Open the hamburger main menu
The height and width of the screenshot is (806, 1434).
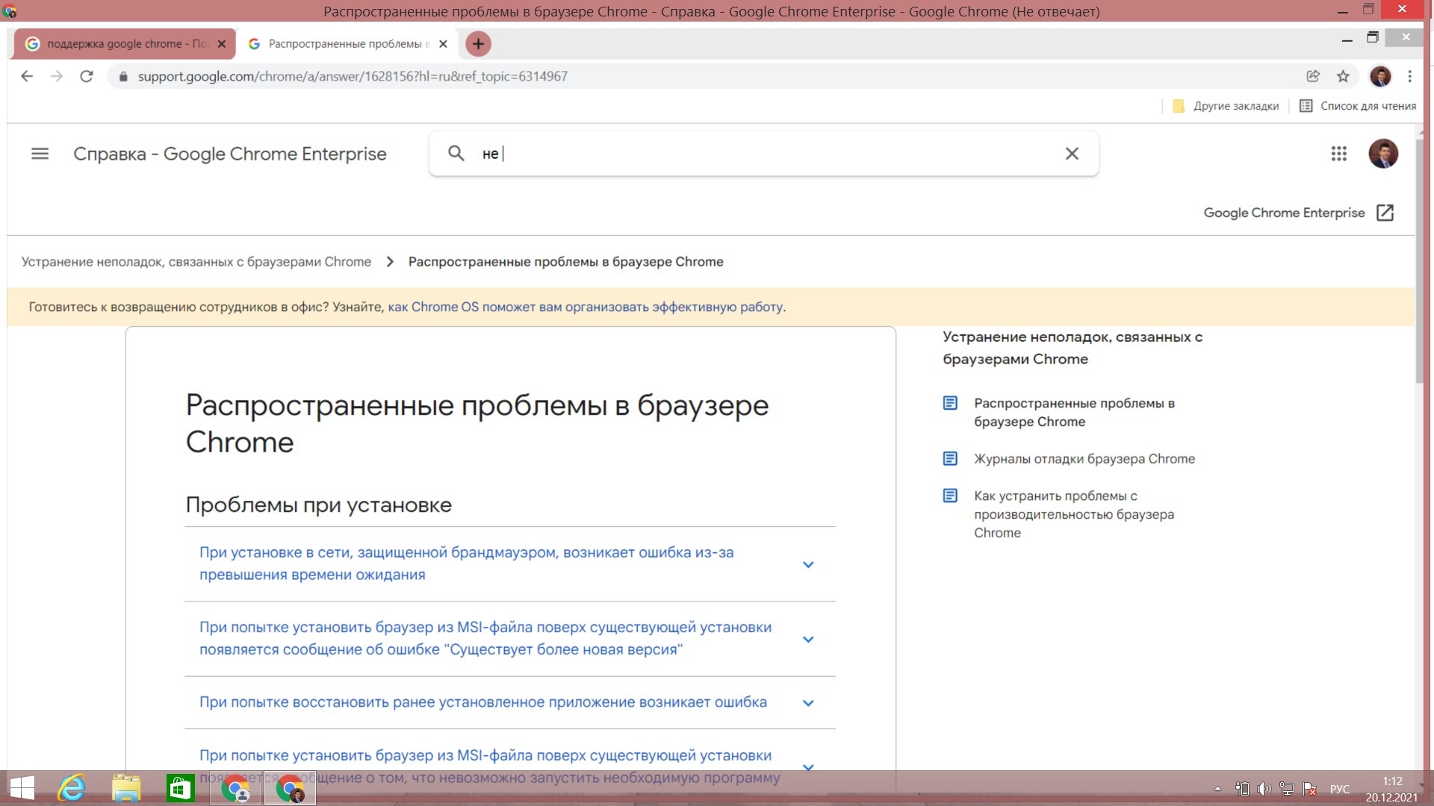click(40, 154)
